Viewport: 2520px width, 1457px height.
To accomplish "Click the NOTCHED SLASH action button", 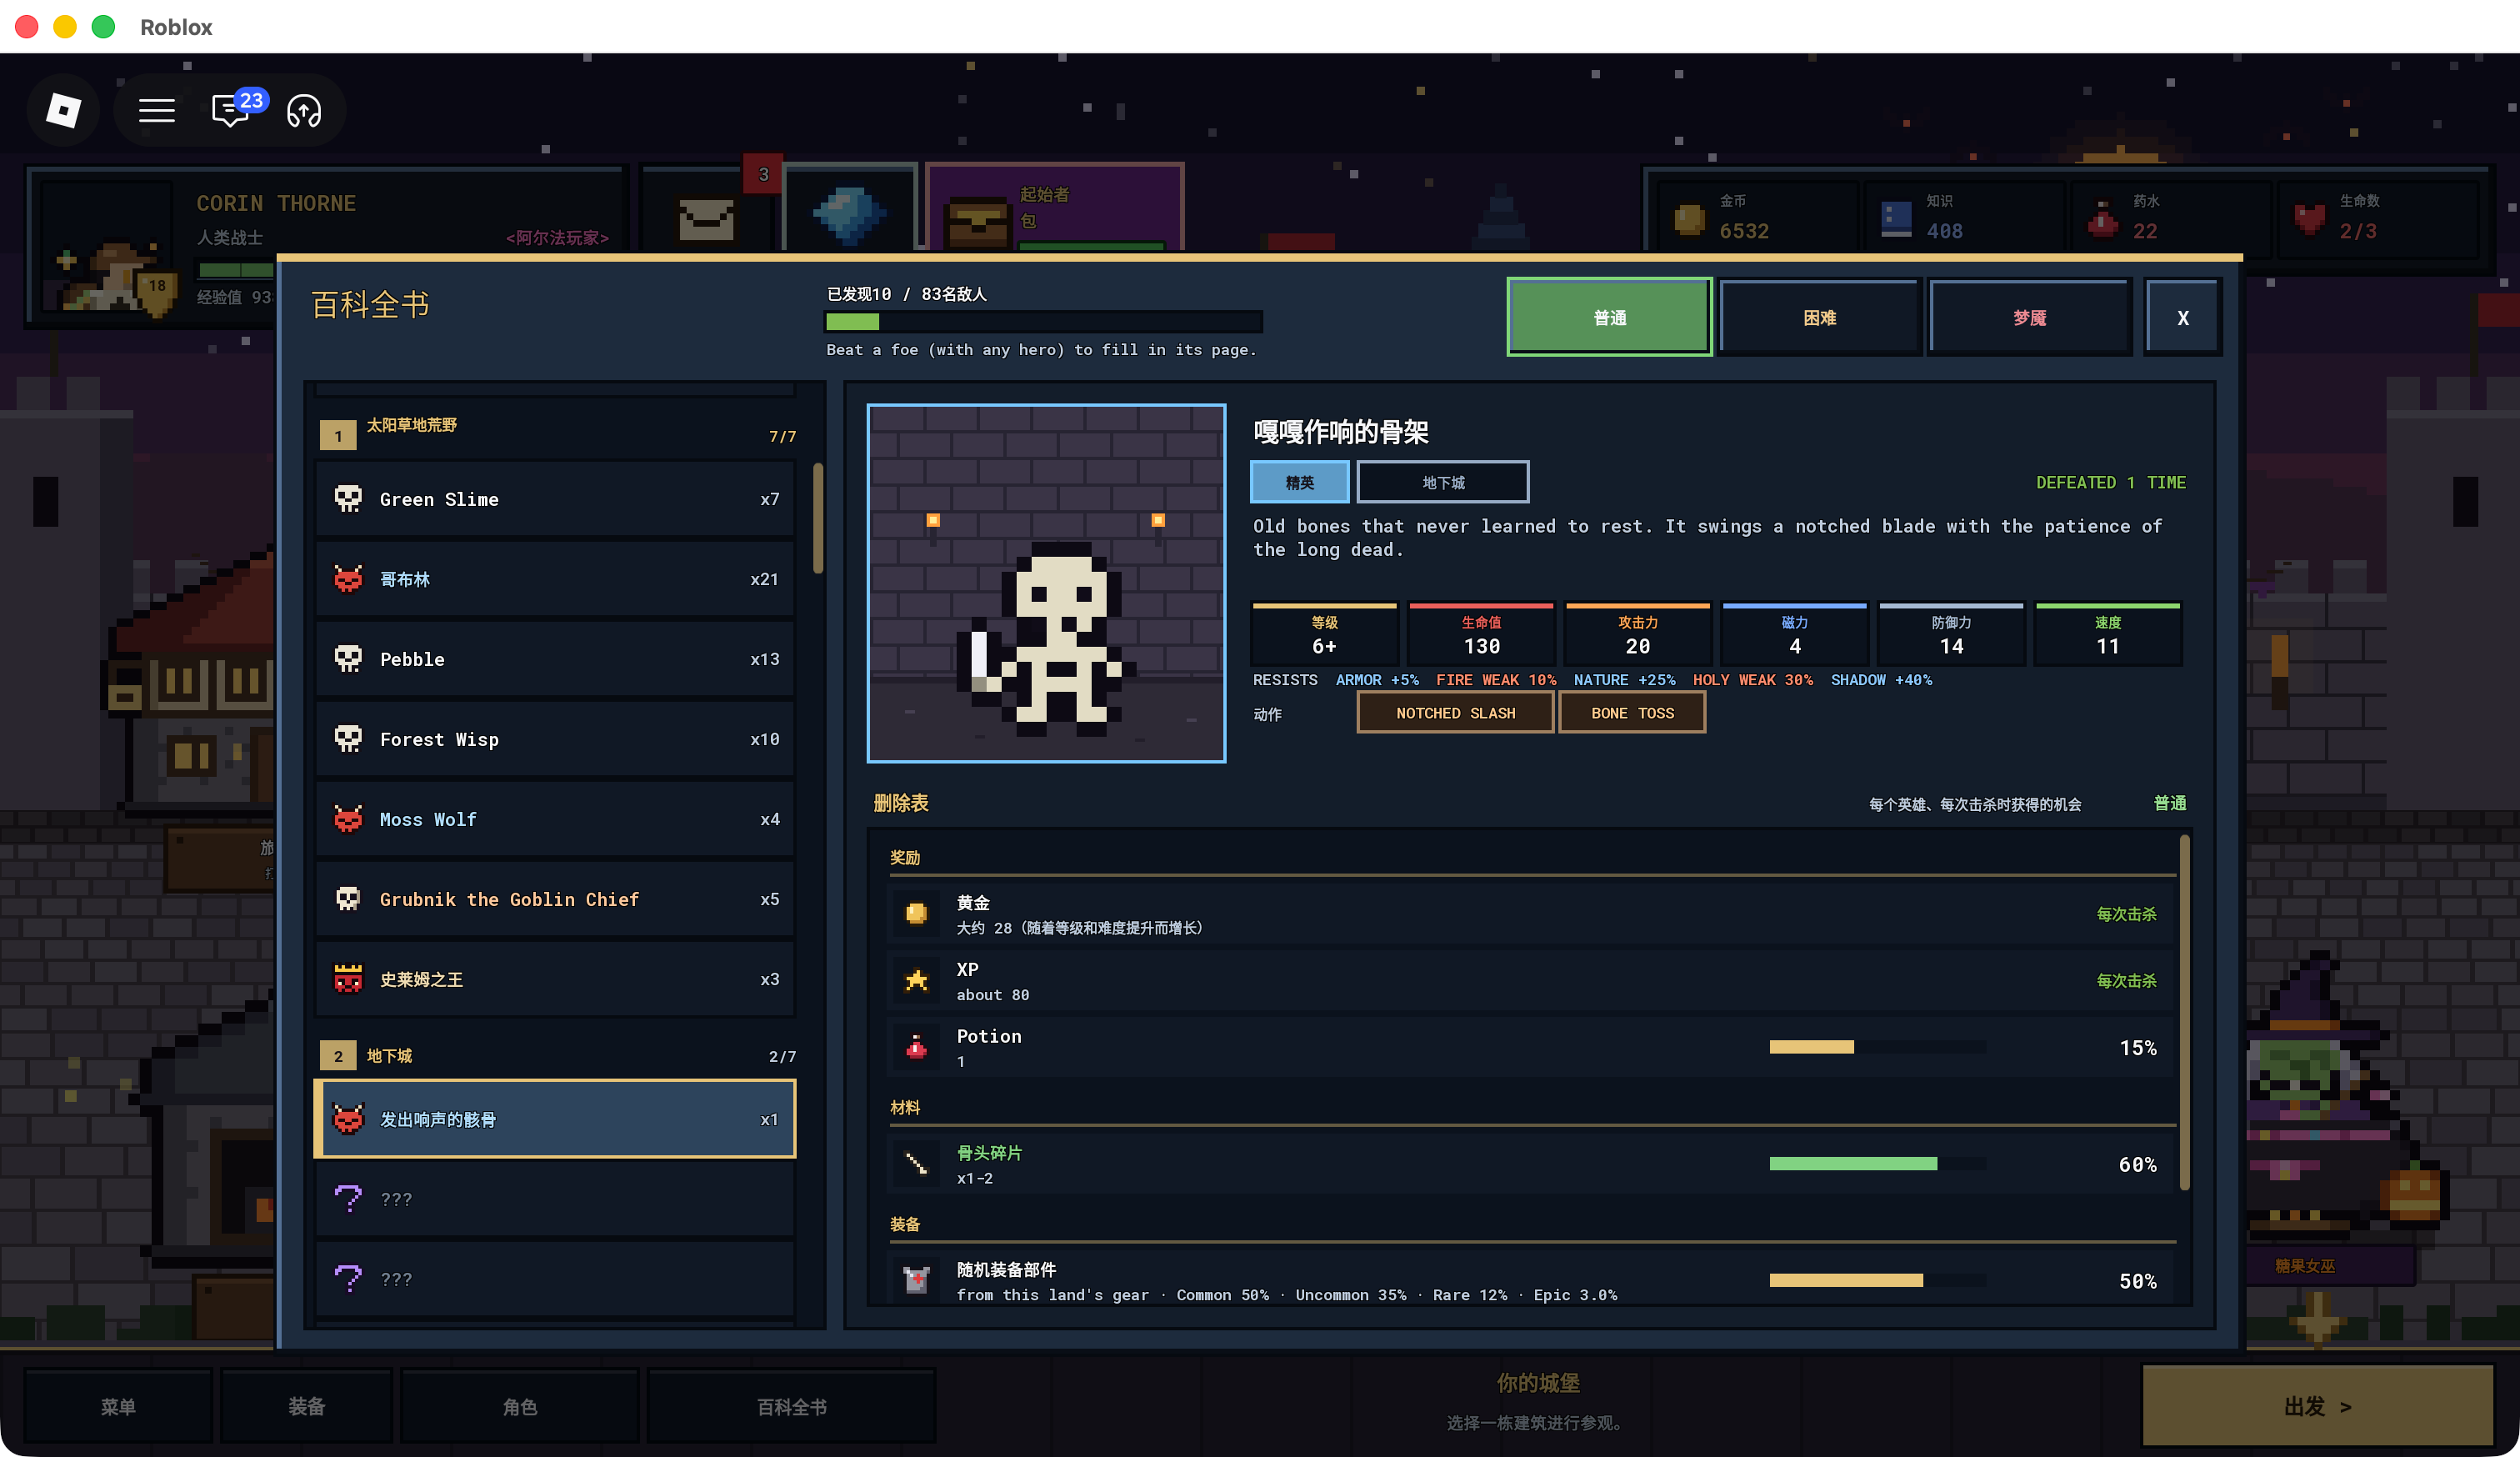I will coord(1455,713).
